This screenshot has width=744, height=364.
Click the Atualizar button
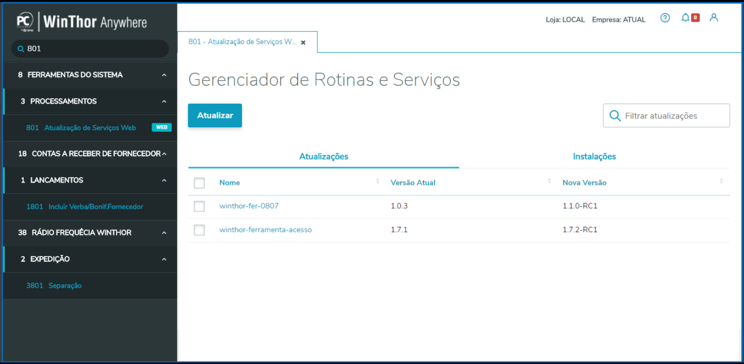[x=215, y=115]
